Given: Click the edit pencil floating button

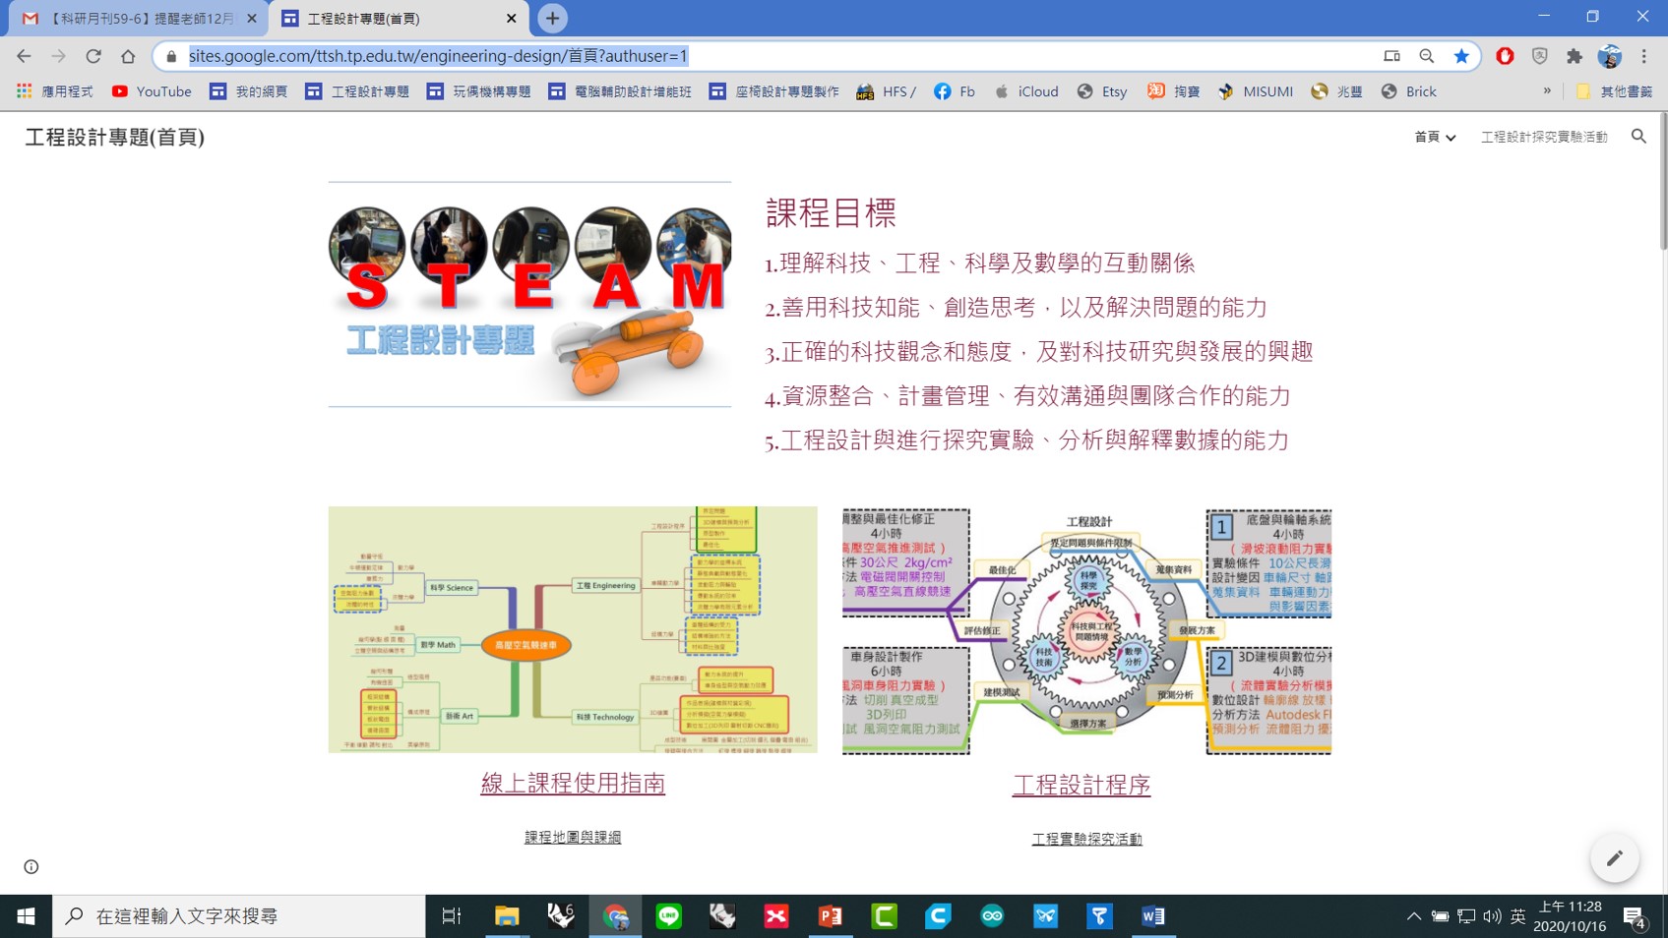Looking at the screenshot, I should [x=1614, y=858].
